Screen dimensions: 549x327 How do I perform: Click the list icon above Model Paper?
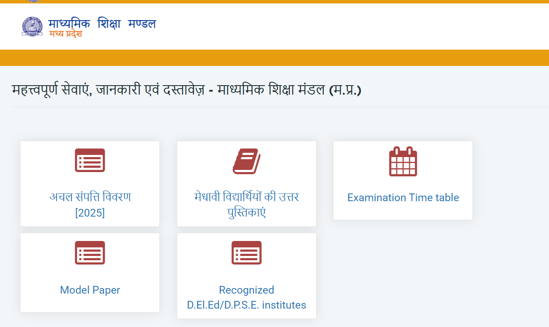(x=90, y=253)
